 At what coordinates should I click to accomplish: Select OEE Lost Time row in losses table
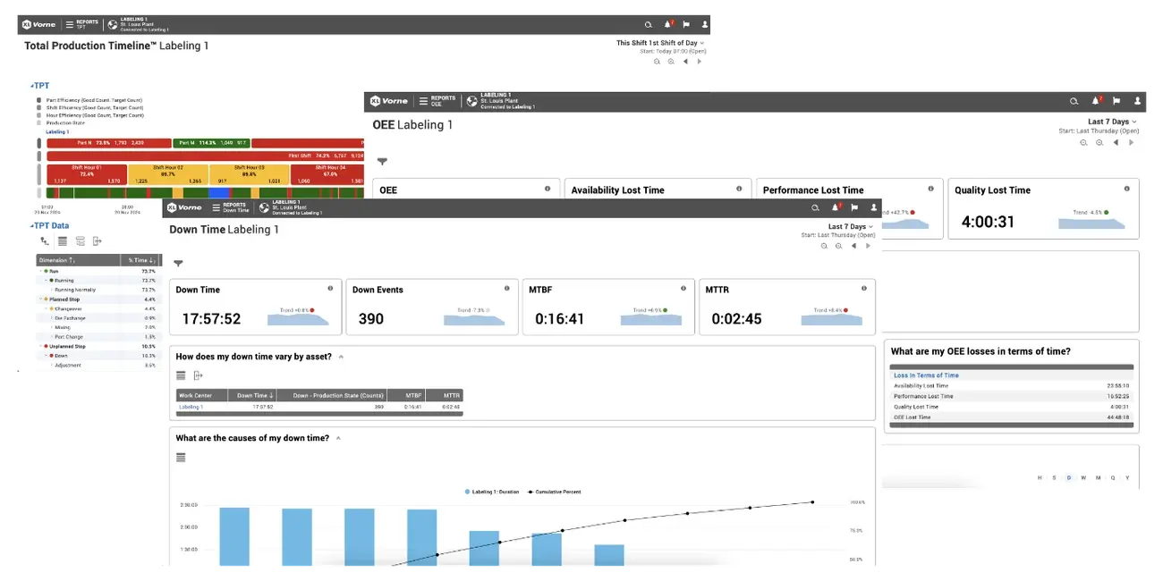click(1011, 417)
